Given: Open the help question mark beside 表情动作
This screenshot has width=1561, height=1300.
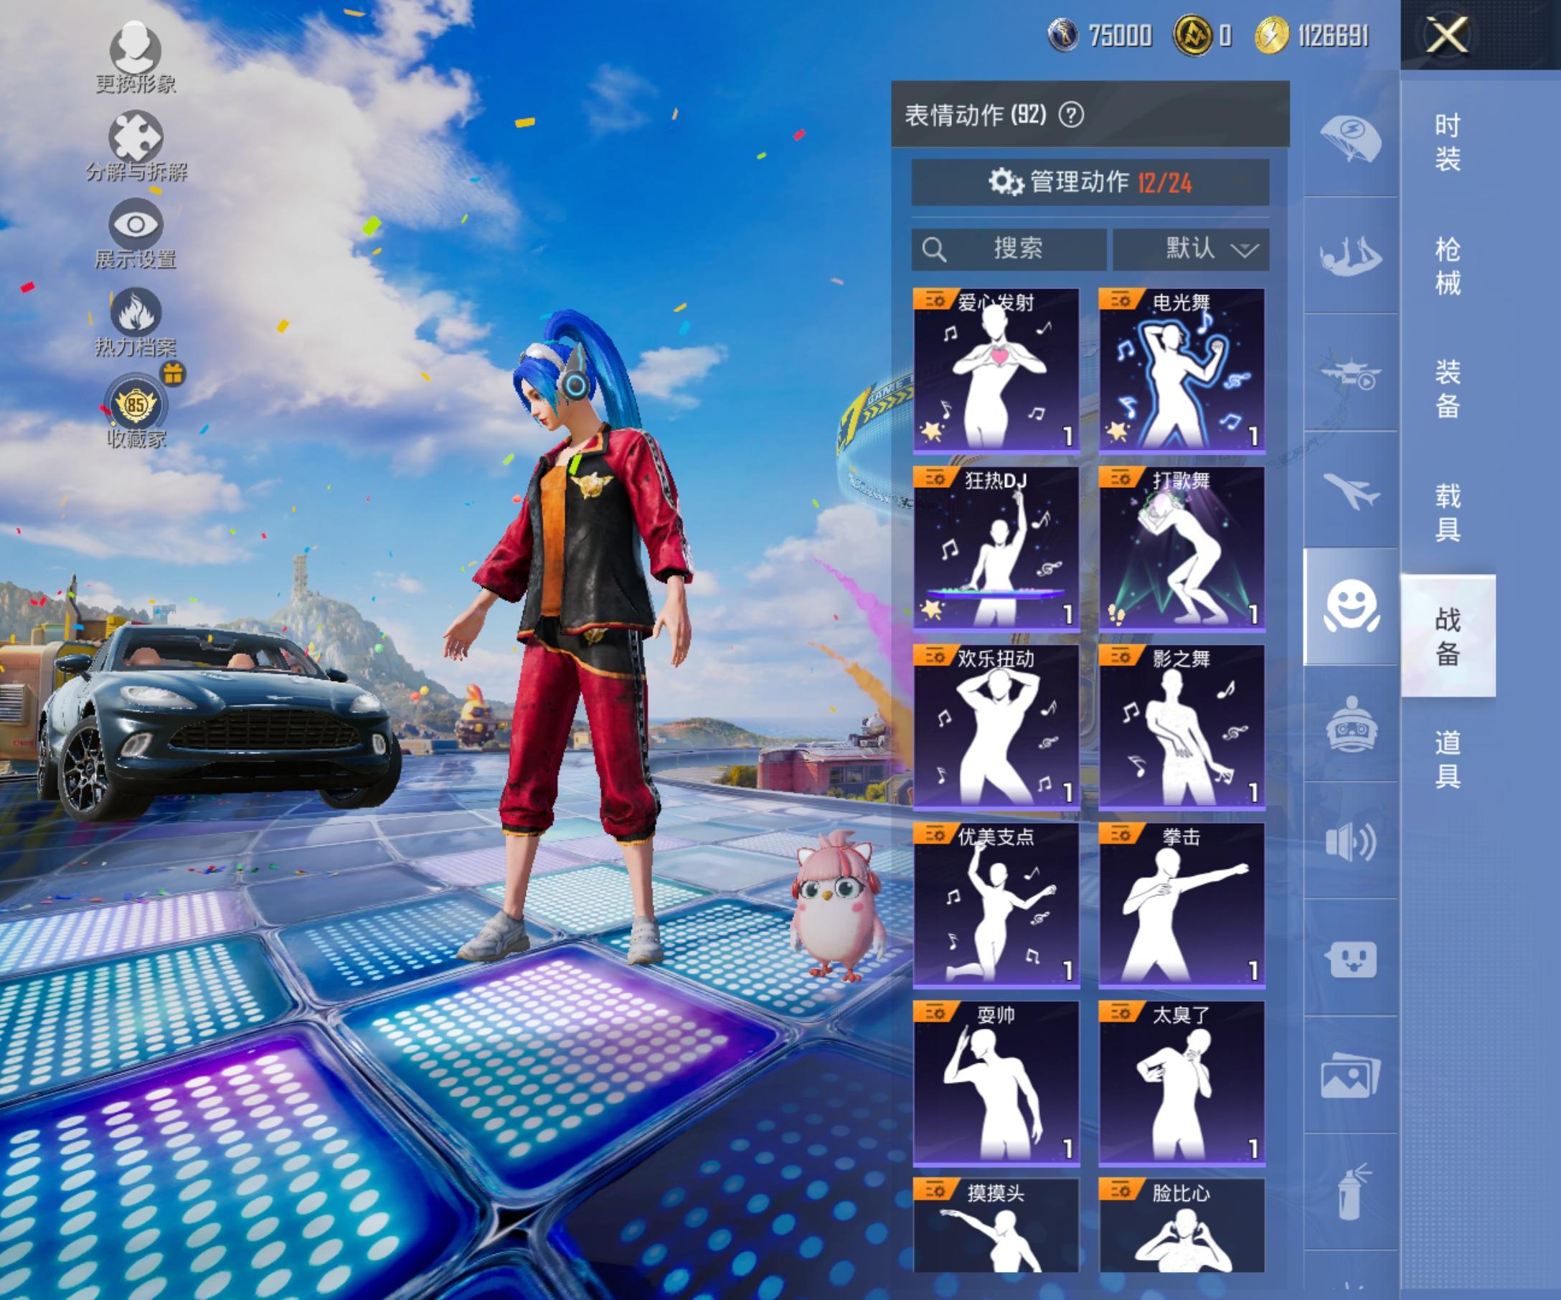Looking at the screenshot, I should click(x=1071, y=115).
